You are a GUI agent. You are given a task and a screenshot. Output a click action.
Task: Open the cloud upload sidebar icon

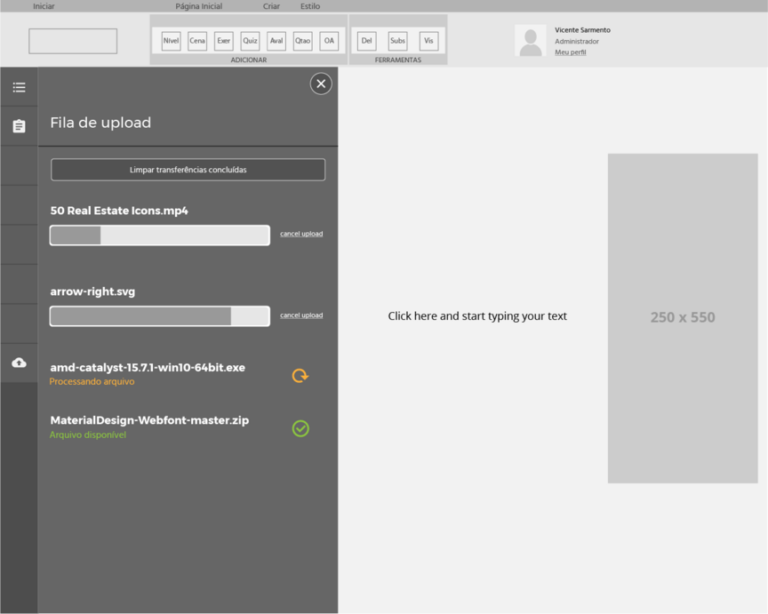tap(19, 363)
